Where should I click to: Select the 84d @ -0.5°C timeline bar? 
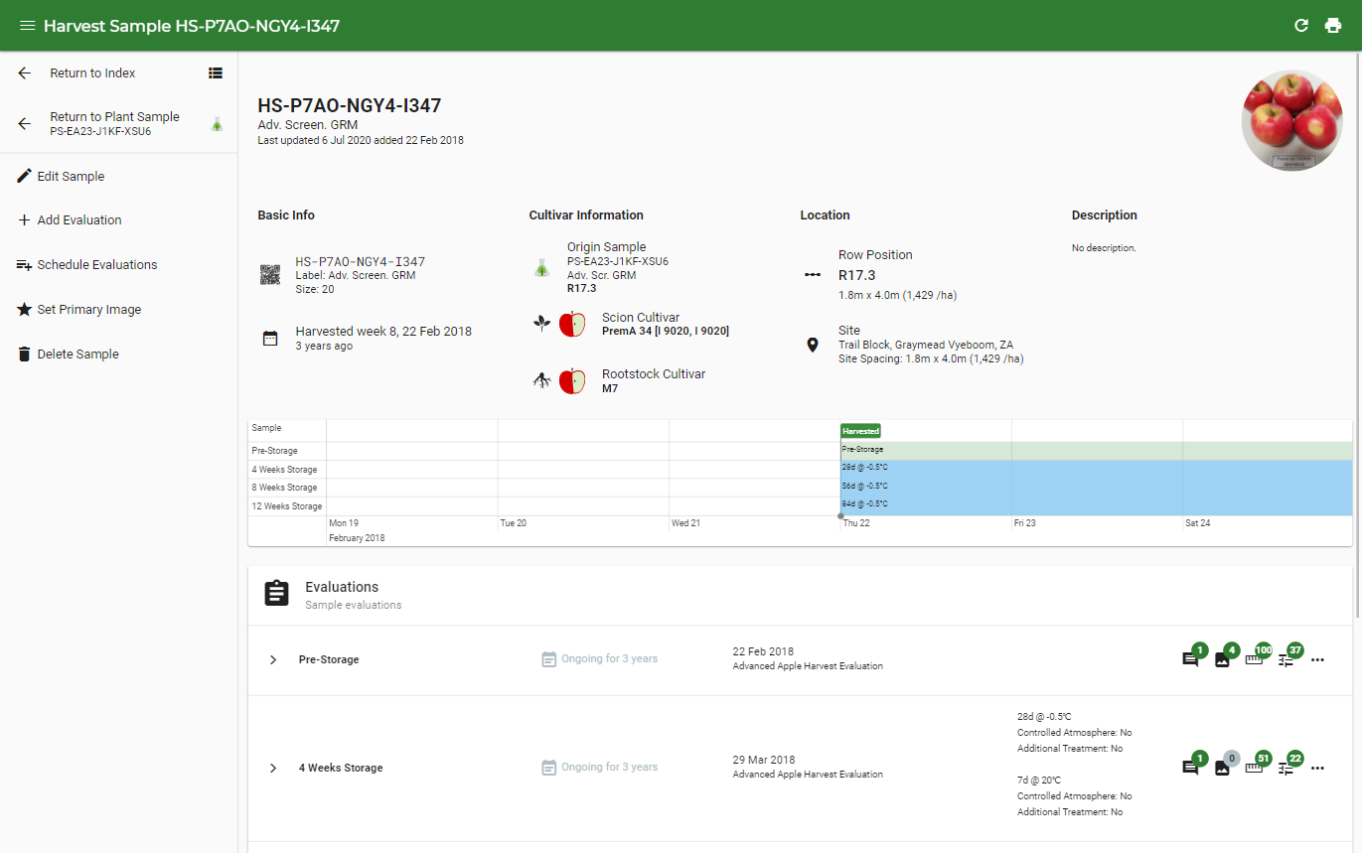(1097, 504)
